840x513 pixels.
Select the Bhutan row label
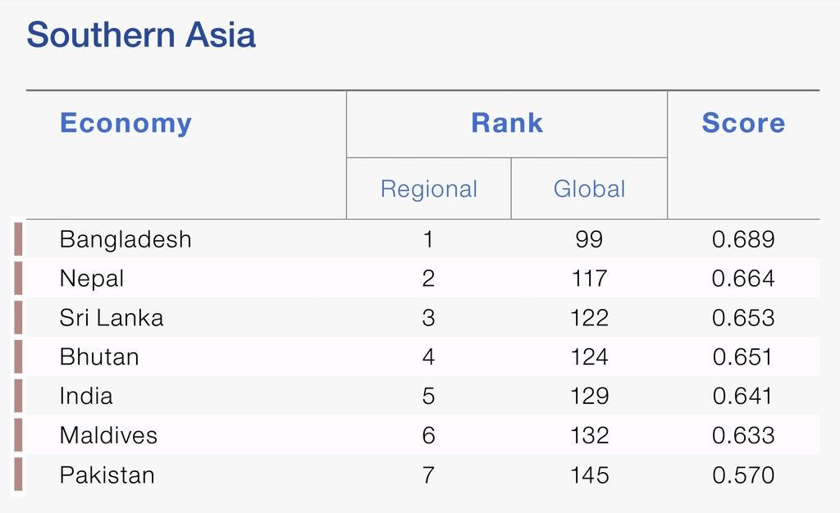pos(99,356)
